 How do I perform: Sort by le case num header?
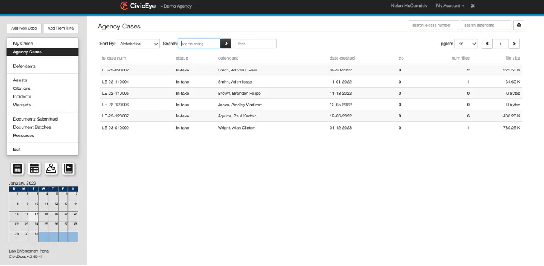pyautogui.click(x=114, y=58)
